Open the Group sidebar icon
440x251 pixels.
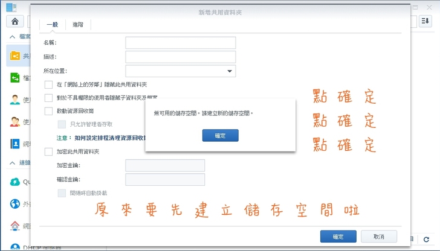point(15,122)
